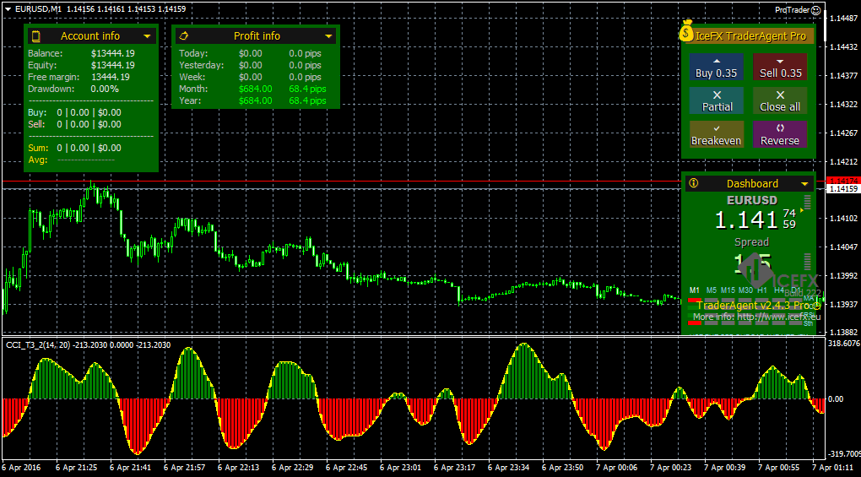Click the Free margin value 13444.19
The image size is (861, 477).
click(111, 77)
